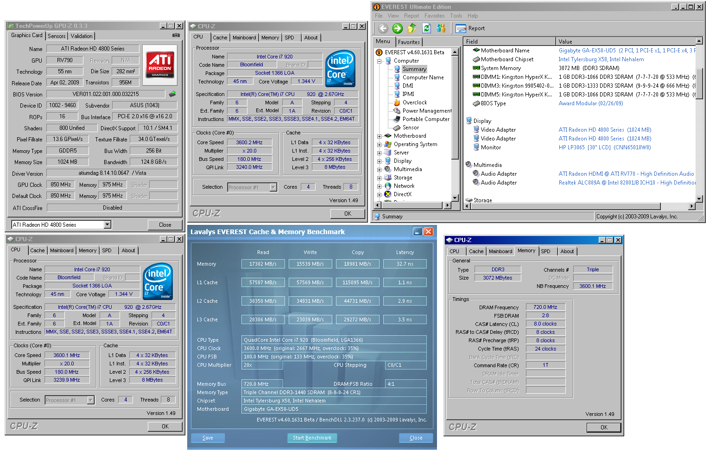Open the Realtek ALC889A audio adapter link
The width and height of the screenshot is (709, 453).
pyautogui.click(x=627, y=183)
